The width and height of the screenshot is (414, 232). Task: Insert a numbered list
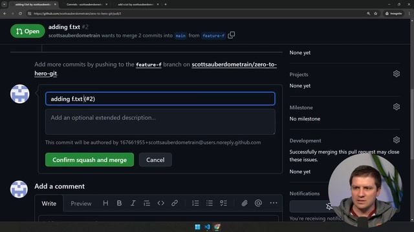[195, 203]
